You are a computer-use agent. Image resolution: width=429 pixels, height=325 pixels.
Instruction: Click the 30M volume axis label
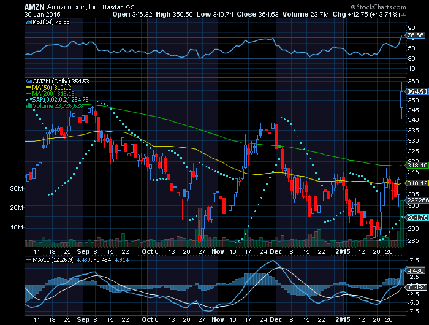17,189
